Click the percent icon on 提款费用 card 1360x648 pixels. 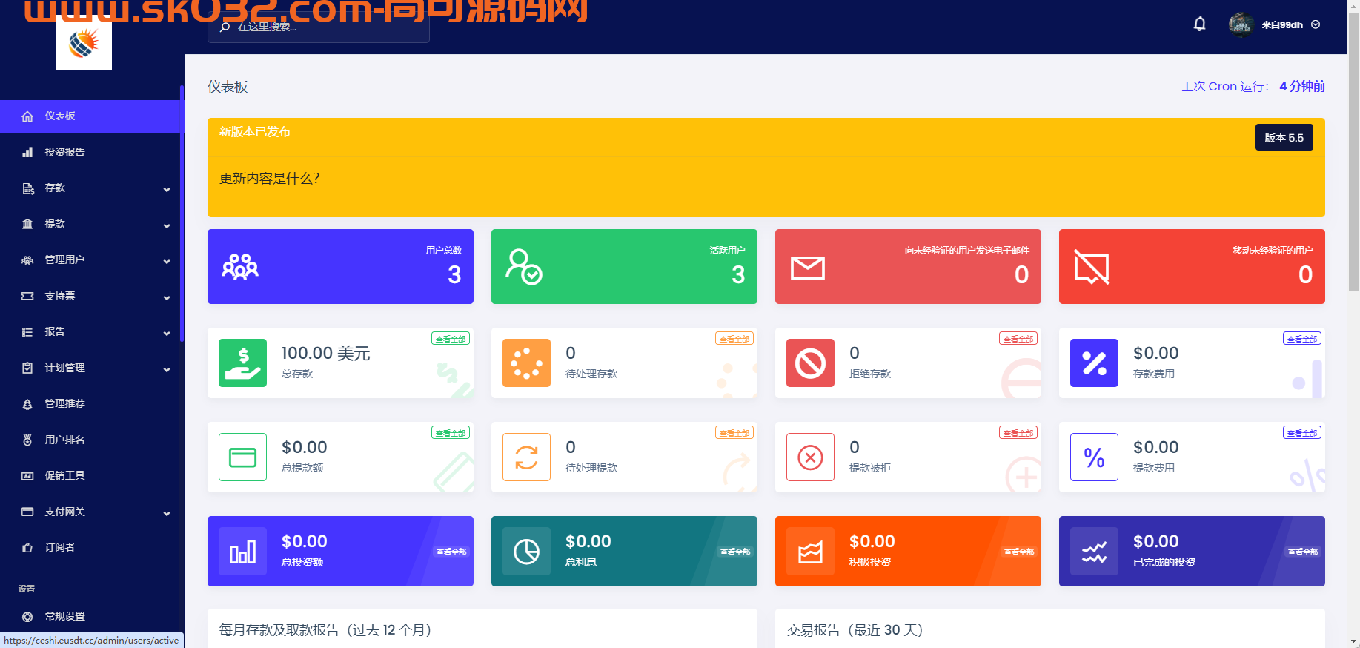[1095, 457]
